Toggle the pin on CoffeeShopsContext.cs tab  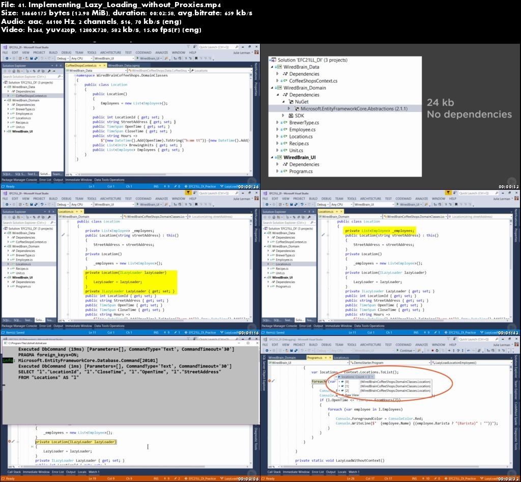point(100,65)
